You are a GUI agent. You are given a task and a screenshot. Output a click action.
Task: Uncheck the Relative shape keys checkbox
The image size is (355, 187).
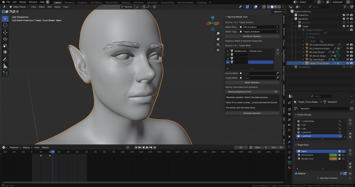click(296, 174)
